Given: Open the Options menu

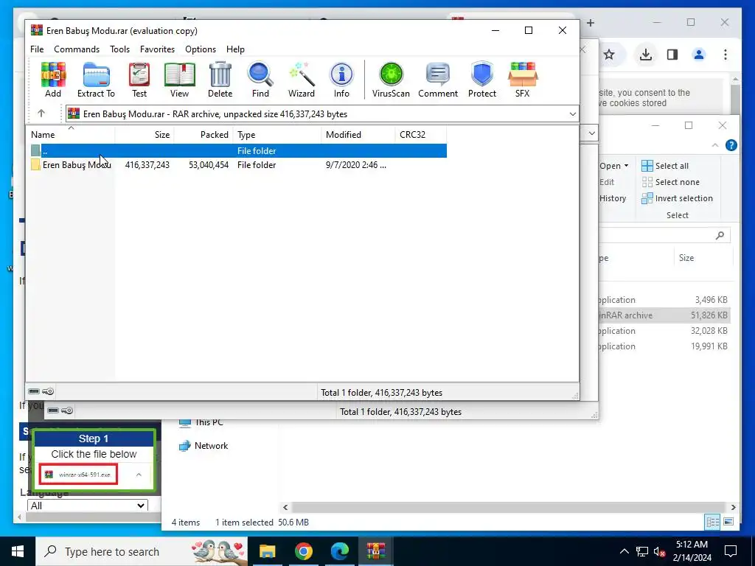Looking at the screenshot, I should click(201, 49).
